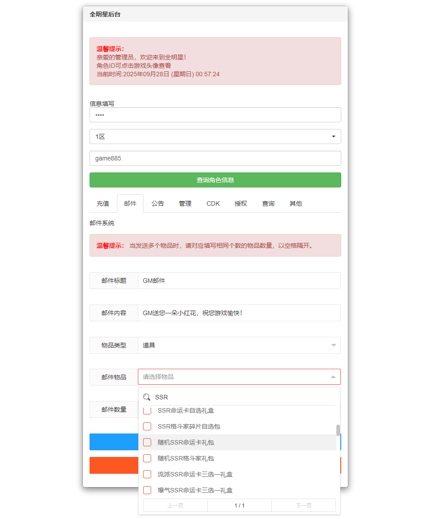Select the 授权 tab

[241, 203]
